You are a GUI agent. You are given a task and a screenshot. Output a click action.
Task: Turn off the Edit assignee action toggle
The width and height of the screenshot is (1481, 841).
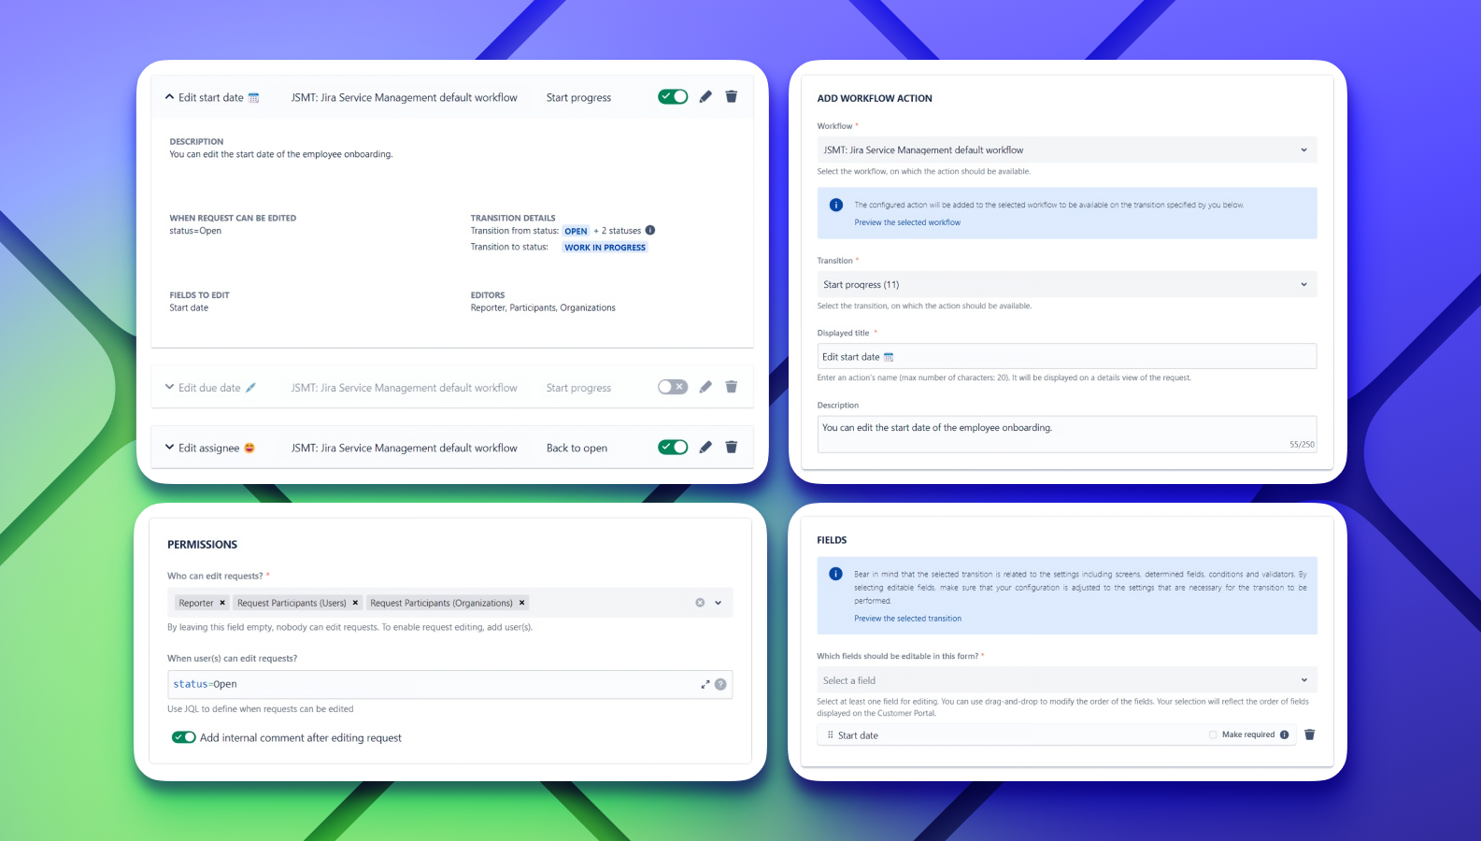(673, 447)
